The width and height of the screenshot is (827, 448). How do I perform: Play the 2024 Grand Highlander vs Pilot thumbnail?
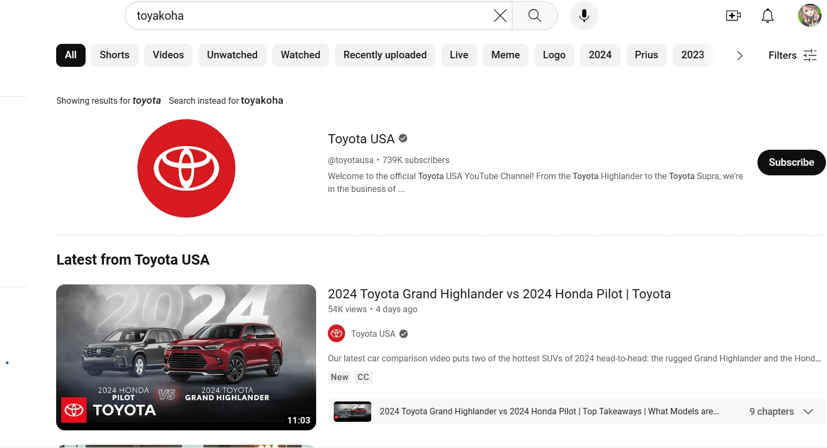186,357
